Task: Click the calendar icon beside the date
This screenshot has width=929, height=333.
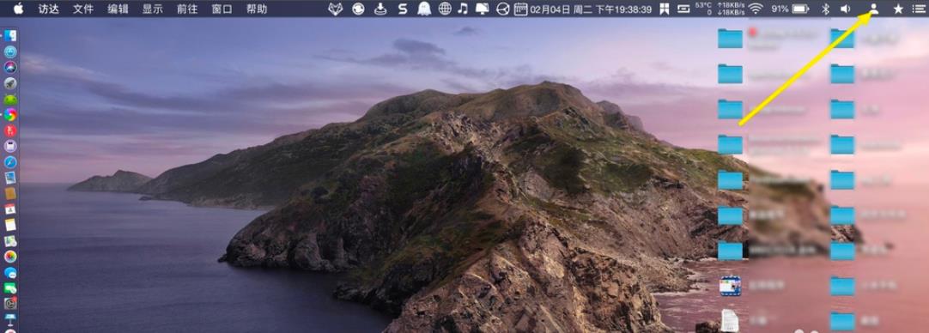Action: (520, 9)
